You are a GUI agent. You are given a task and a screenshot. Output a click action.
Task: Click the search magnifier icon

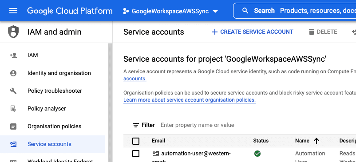[245, 11]
